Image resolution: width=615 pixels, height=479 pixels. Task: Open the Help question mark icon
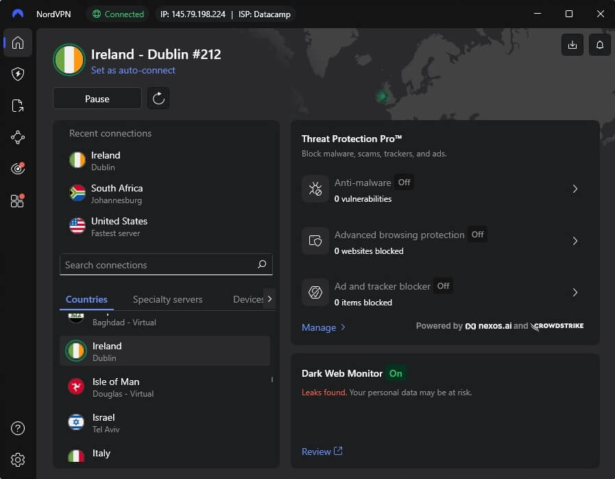tap(18, 428)
